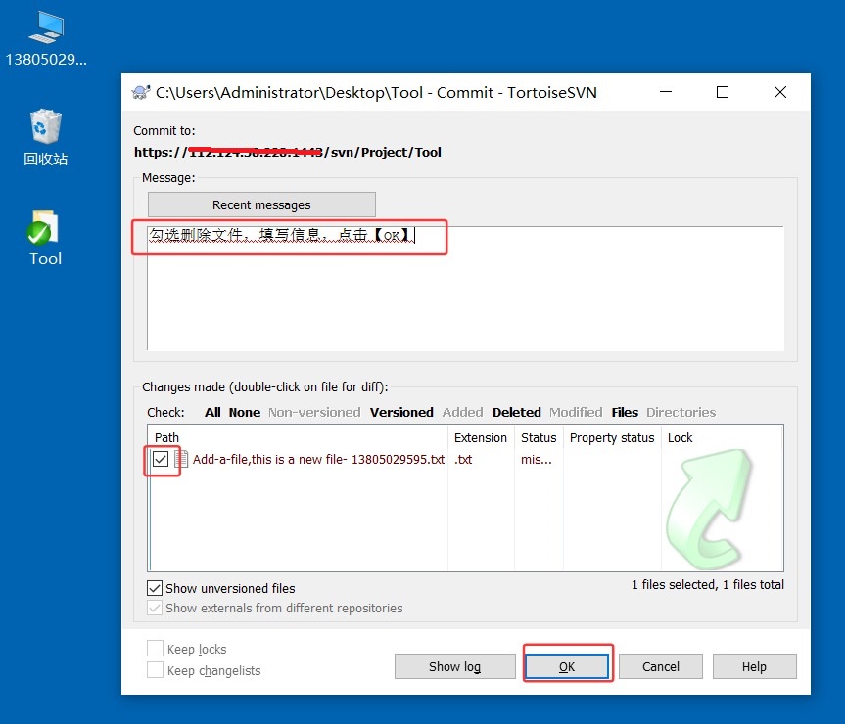Minimize the Commit dialog window
The image size is (845, 724).
666,92
